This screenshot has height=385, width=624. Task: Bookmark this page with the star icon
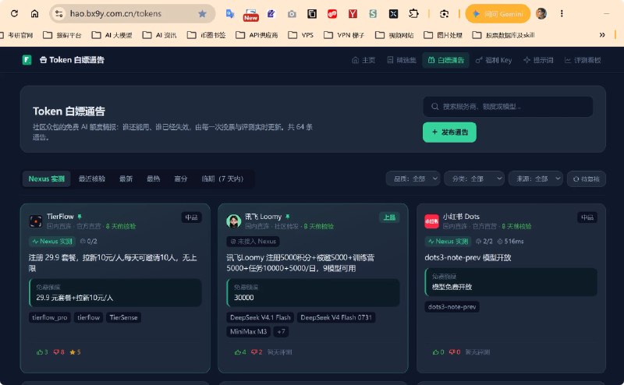[x=202, y=14]
